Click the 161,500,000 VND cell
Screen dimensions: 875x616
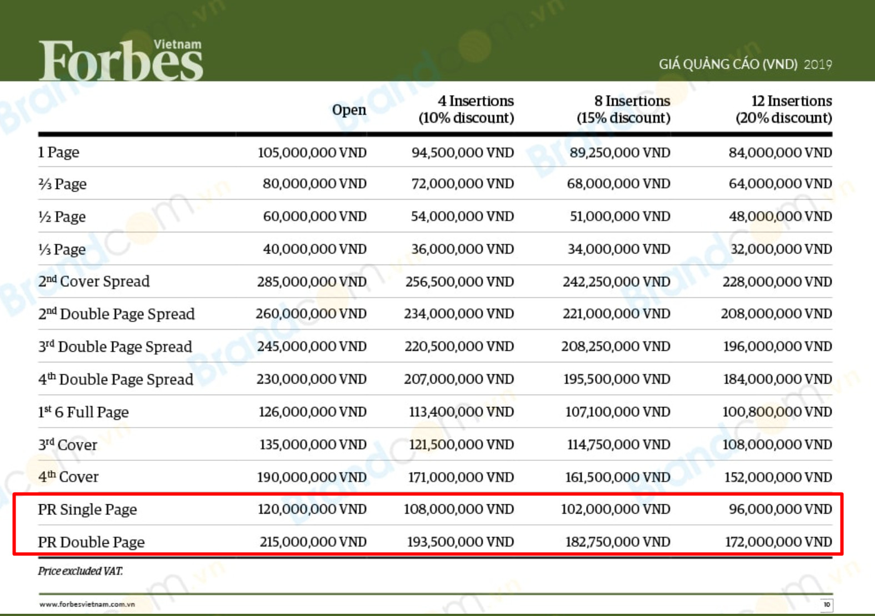[x=618, y=477]
